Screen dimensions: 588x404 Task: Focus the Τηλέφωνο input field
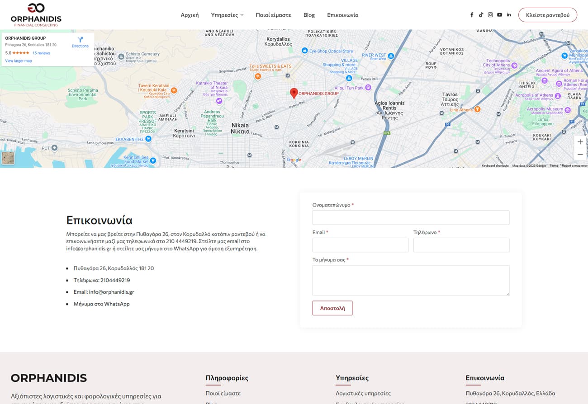[461, 245]
